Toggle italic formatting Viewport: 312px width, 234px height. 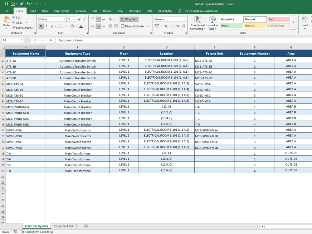(46, 26)
